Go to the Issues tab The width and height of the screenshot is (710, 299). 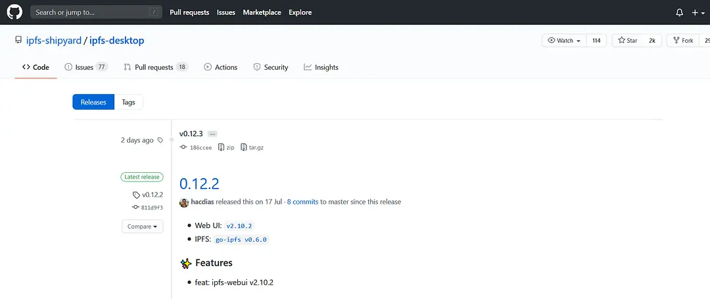pyautogui.click(x=85, y=67)
